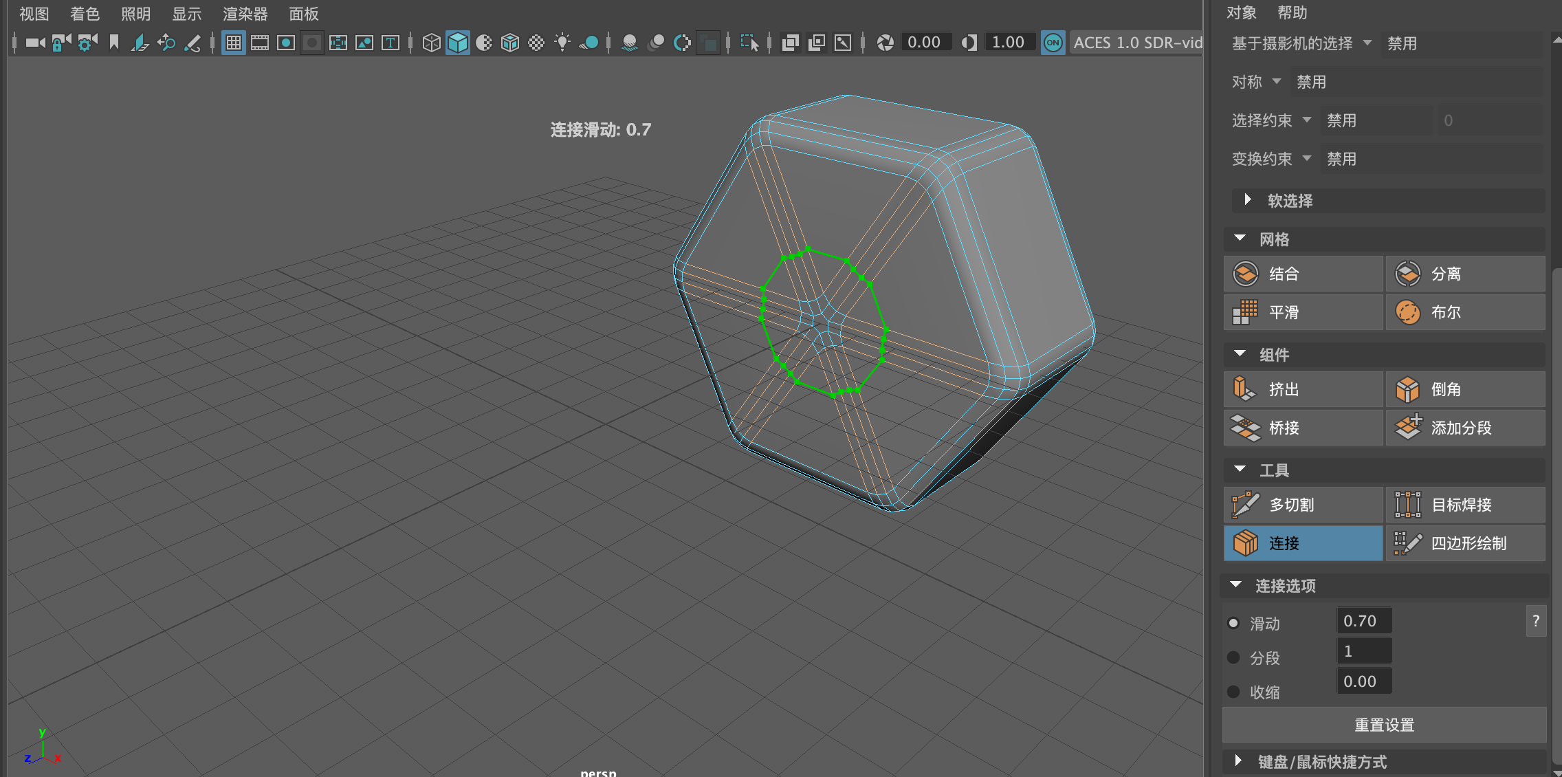This screenshot has width=1562, height=777.
Task: Click the Bevel (倒角) icon
Action: pos(1407,389)
